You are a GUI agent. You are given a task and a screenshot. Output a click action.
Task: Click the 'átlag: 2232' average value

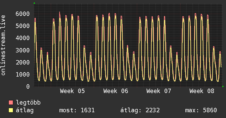pos(140,110)
